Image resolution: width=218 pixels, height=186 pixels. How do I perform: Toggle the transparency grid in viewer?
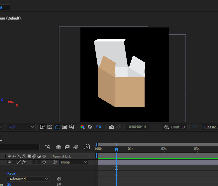(50, 127)
